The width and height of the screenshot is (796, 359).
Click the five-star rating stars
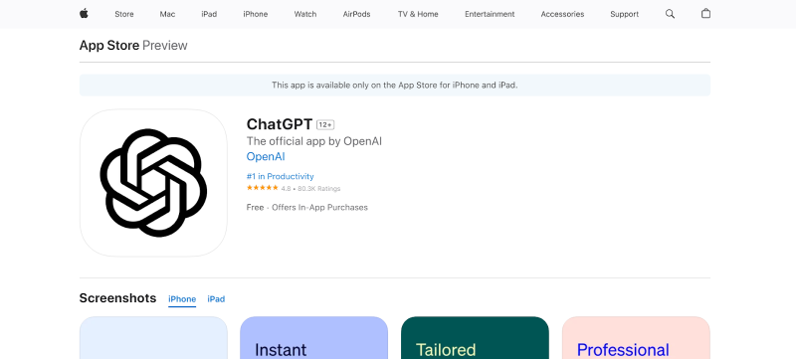262,188
